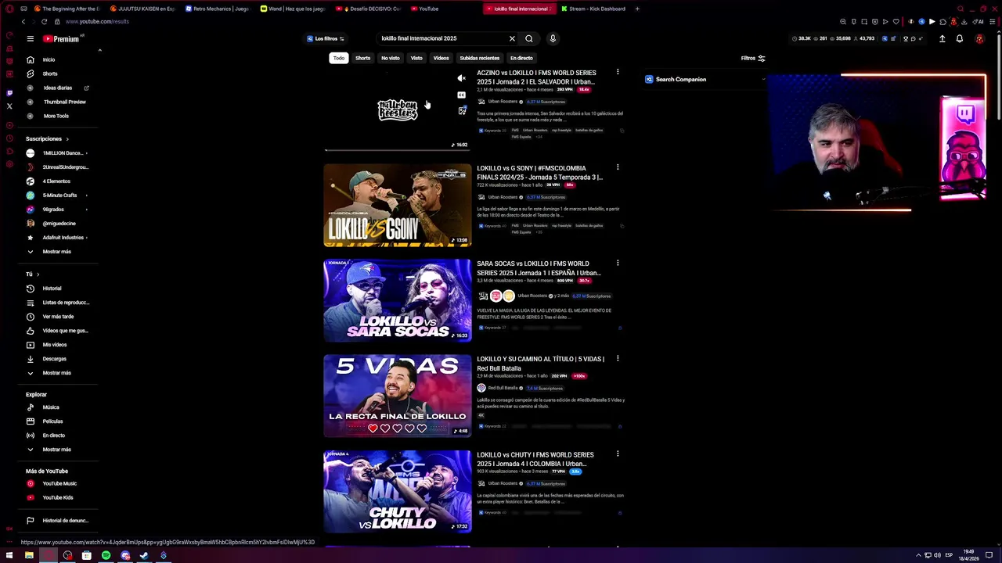Viewport: 1002px width, 563px height.
Task: Click the Twitch icon in browser sidebar
Action: (9, 93)
